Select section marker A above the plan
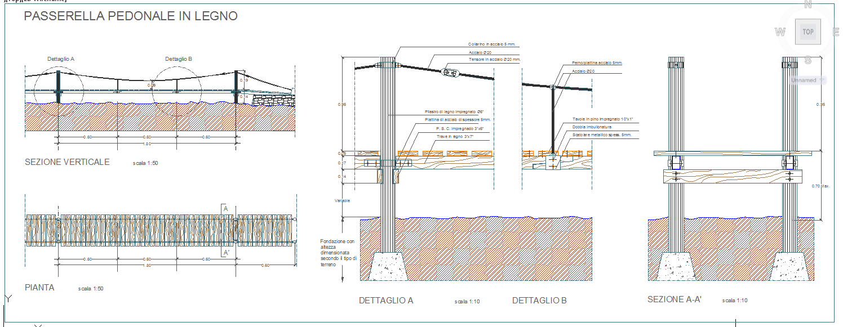 (x=226, y=209)
